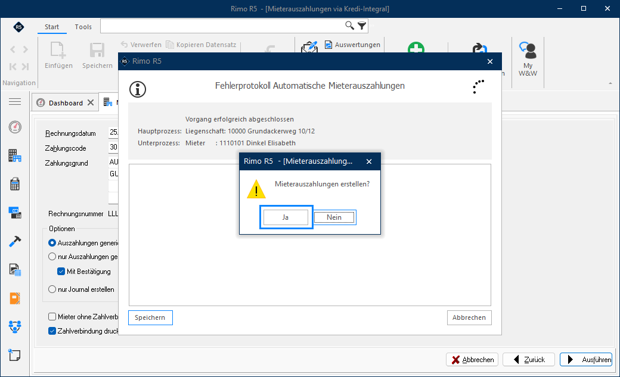Select nur Auszahlungen radio option
Image resolution: width=620 pixels, height=377 pixels.
(52, 257)
